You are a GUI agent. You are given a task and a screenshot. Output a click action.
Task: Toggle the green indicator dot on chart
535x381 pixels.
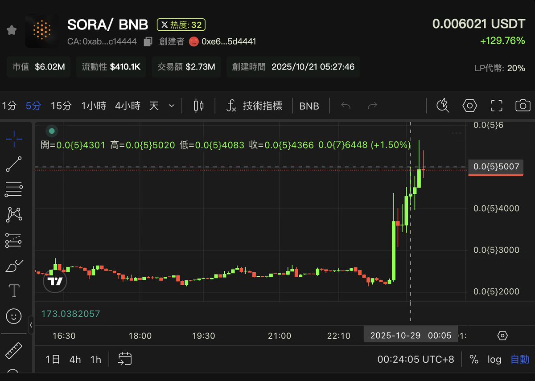pos(52,131)
